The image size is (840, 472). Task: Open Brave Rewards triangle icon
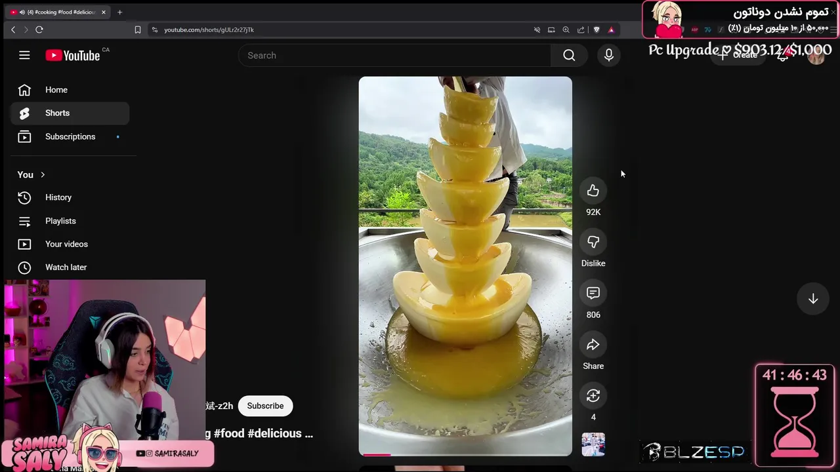611,29
